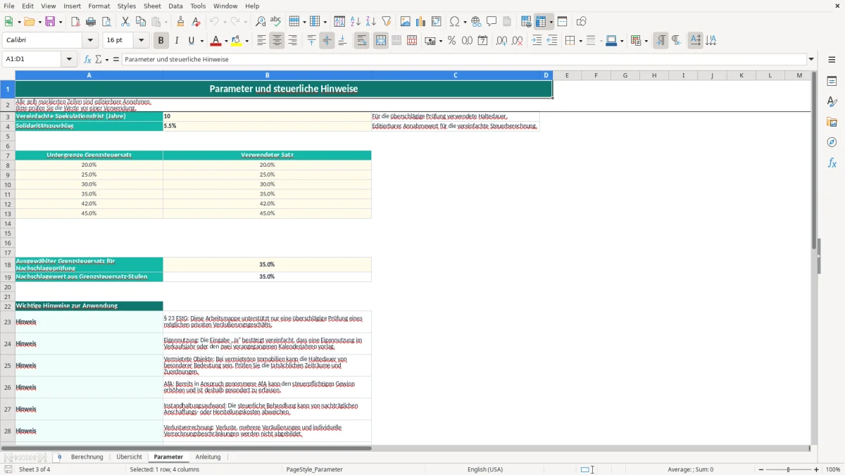845x475 pixels.
Task: Switch to the Berechnung sheet tab
Action: click(x=87, y=457)
